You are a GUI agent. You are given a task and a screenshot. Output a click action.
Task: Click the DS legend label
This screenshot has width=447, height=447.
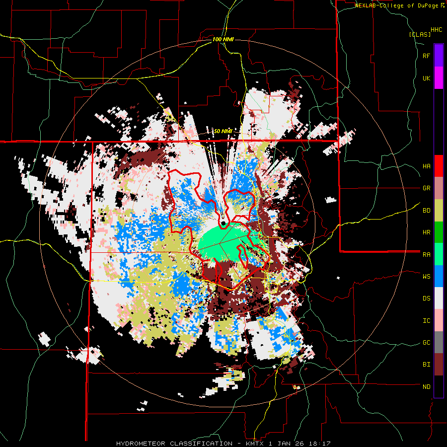[426, 298]
